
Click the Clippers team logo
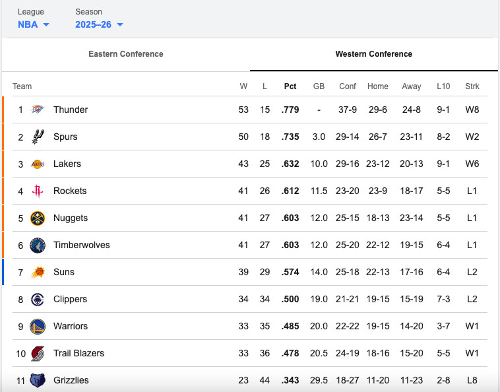[38, 299]
